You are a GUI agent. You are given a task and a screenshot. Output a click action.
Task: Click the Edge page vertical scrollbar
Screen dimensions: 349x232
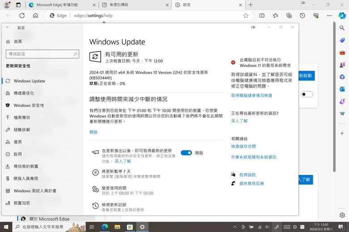click(334, 96)
